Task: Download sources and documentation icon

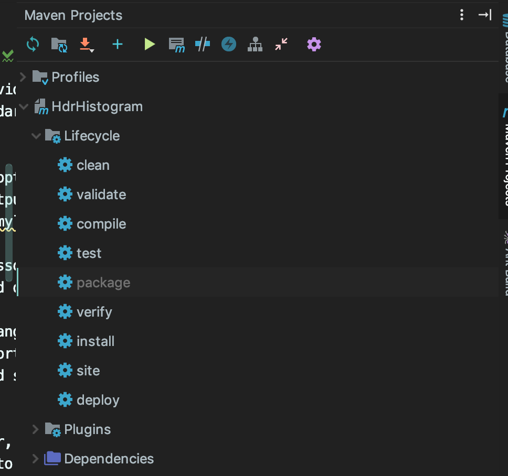Action: tap(87, 45)
